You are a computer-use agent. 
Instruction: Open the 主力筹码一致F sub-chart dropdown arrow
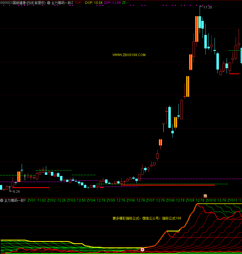[2, 201]
